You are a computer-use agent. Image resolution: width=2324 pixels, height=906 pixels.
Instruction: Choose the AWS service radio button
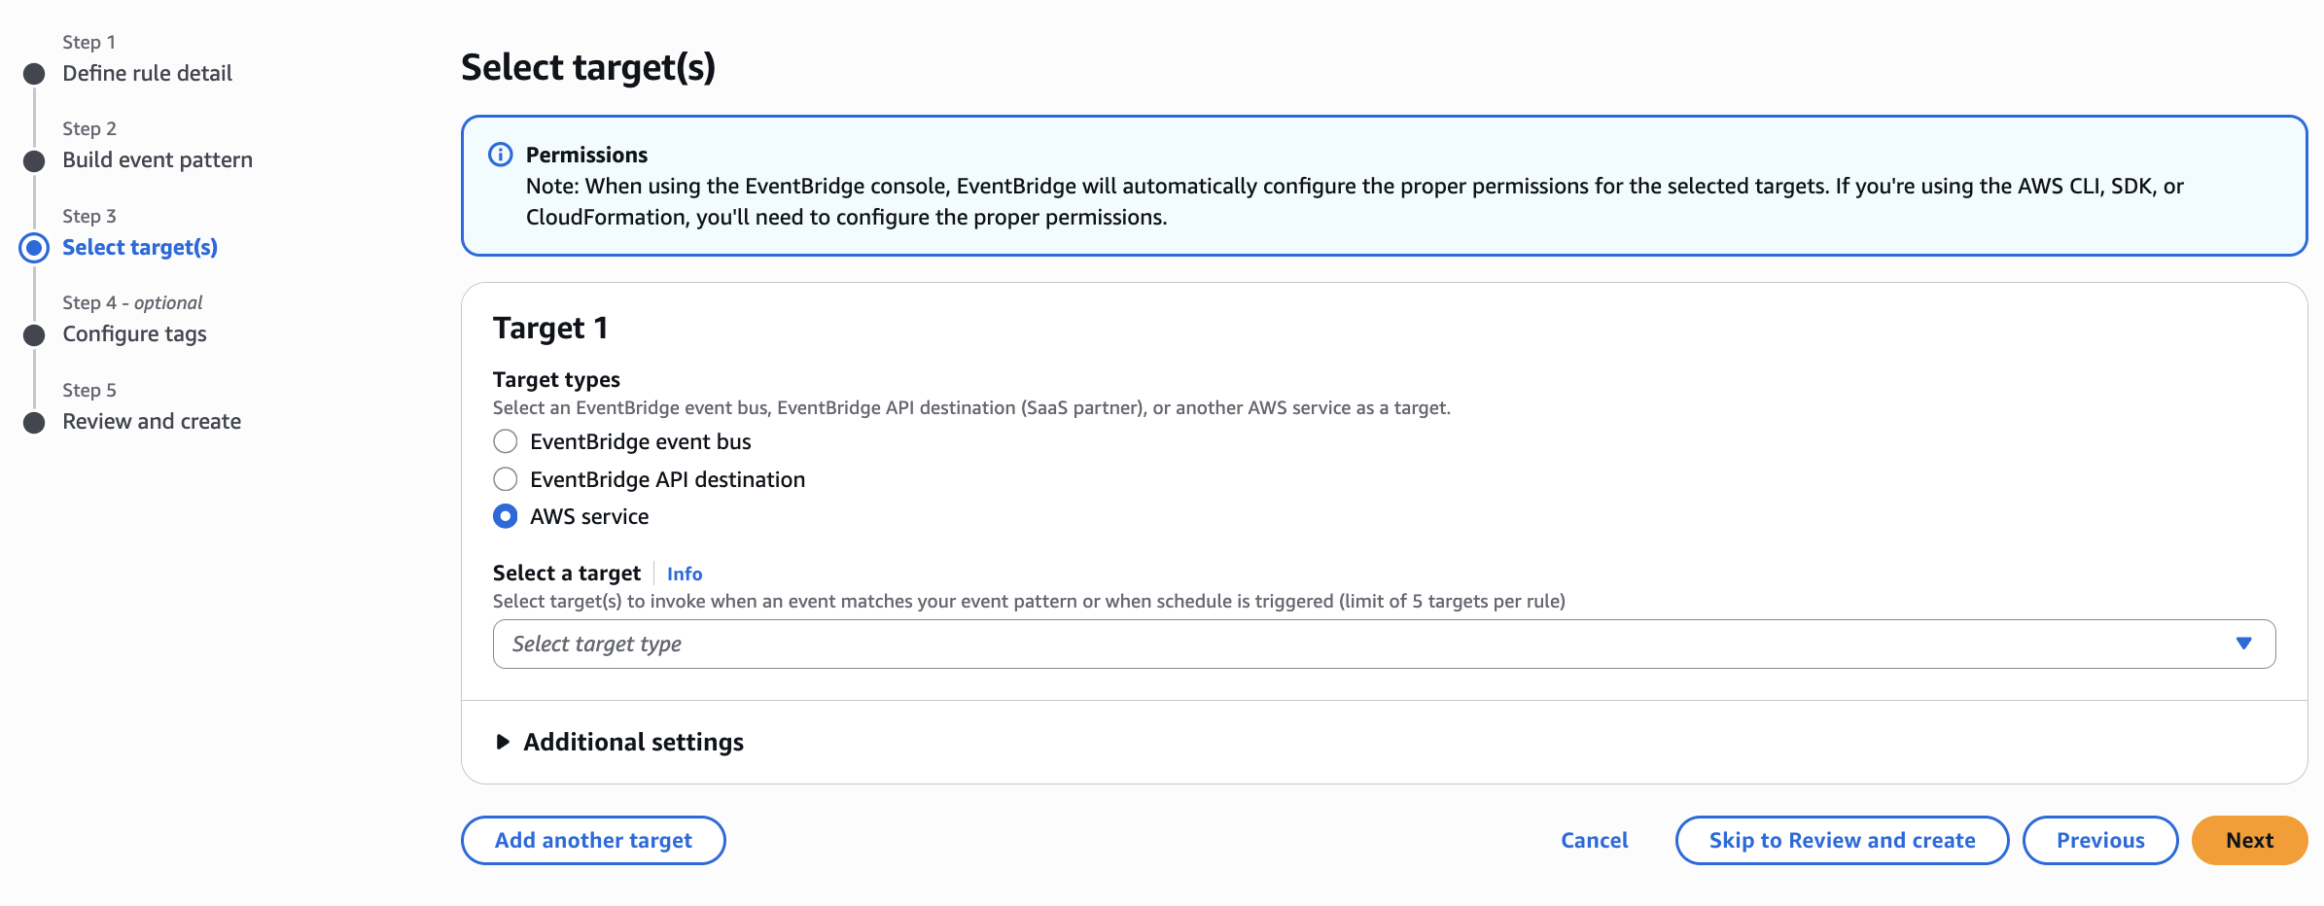[506, 516]
